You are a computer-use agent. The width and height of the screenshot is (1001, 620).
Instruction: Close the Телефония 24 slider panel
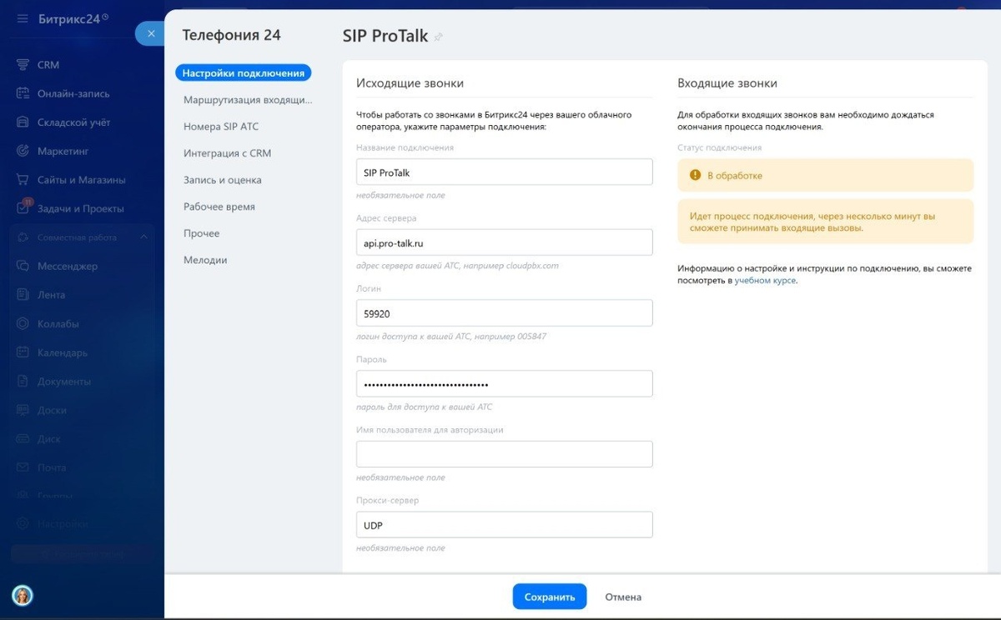click(151, 33)
